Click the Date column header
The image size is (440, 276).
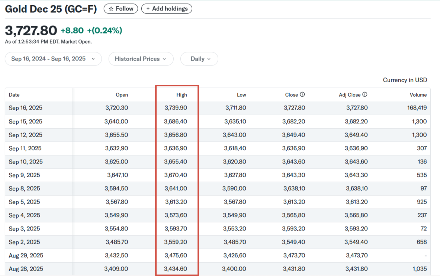pos(14,95)
